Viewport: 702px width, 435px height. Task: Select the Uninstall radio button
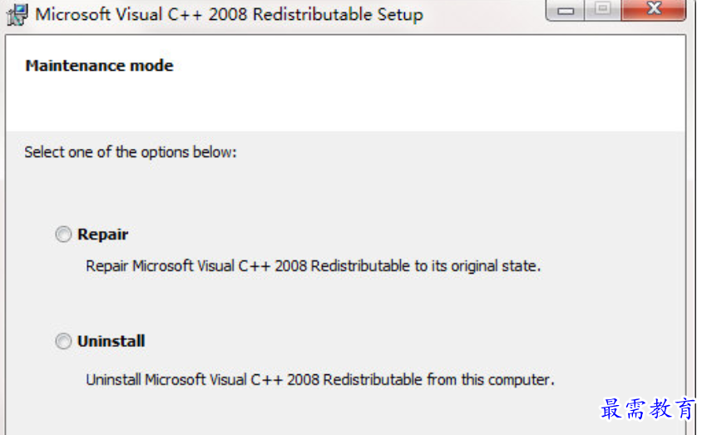coord(63,341)
